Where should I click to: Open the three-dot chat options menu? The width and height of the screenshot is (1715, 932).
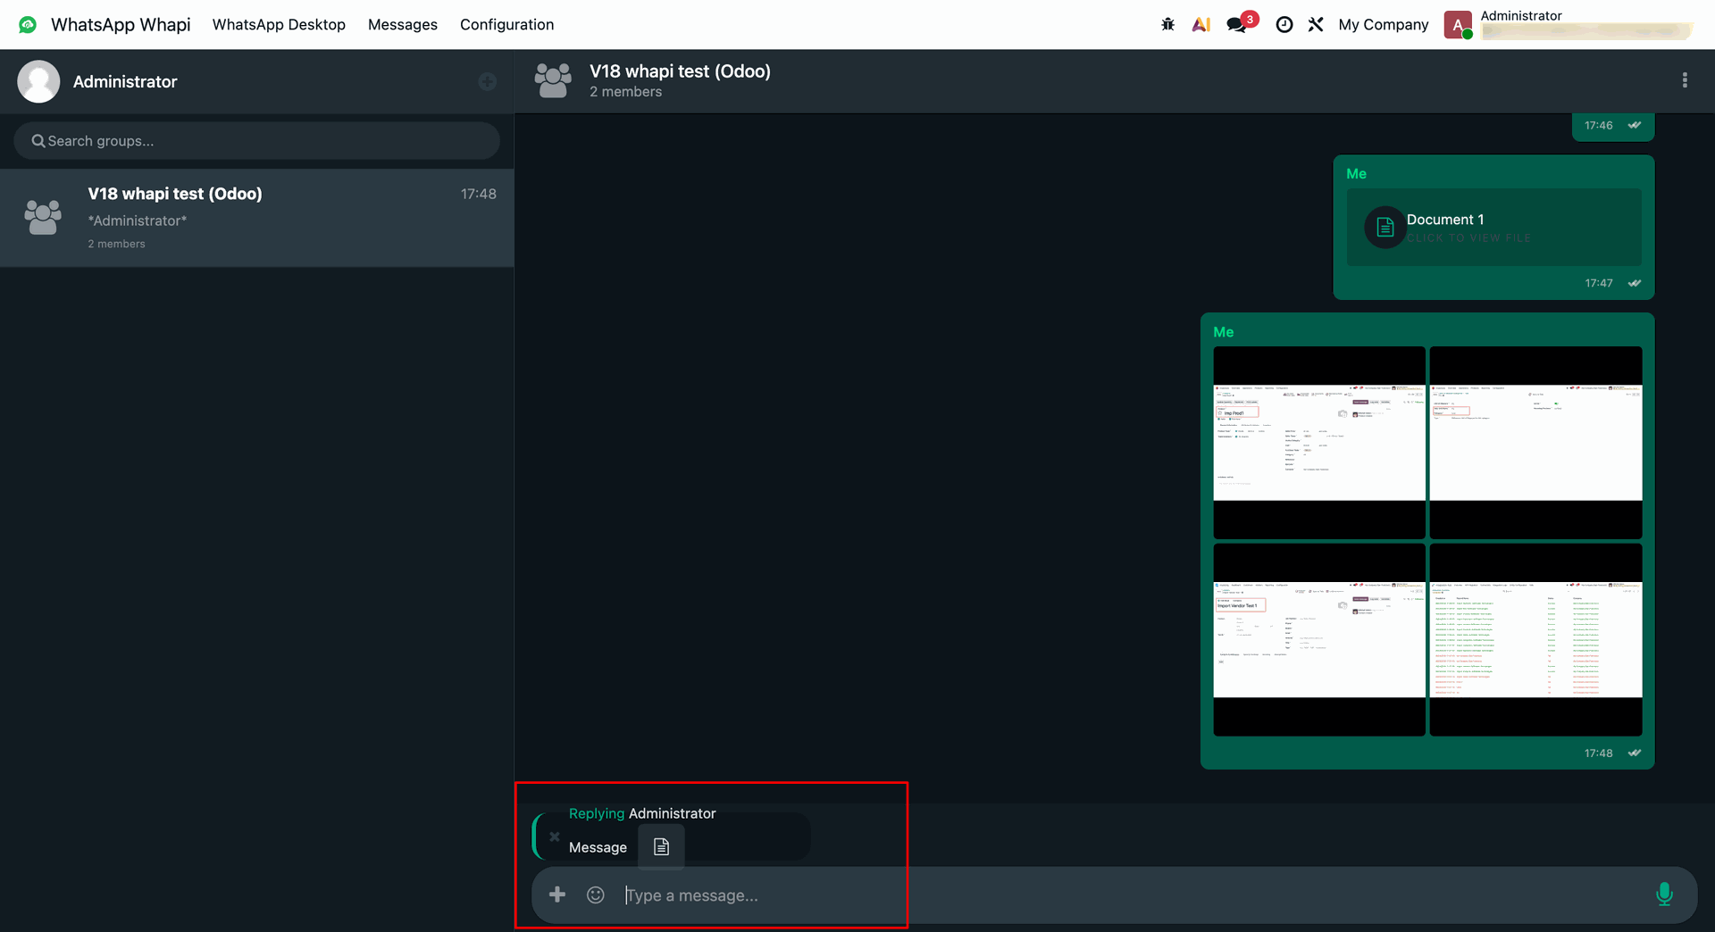1685,80
